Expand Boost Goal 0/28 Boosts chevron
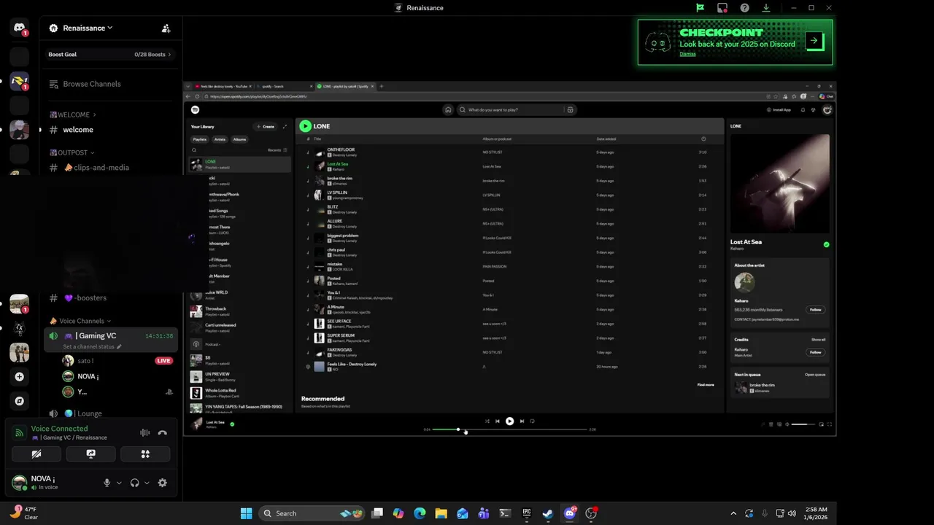This screenshot has width=934, height=525. [169, 55]
